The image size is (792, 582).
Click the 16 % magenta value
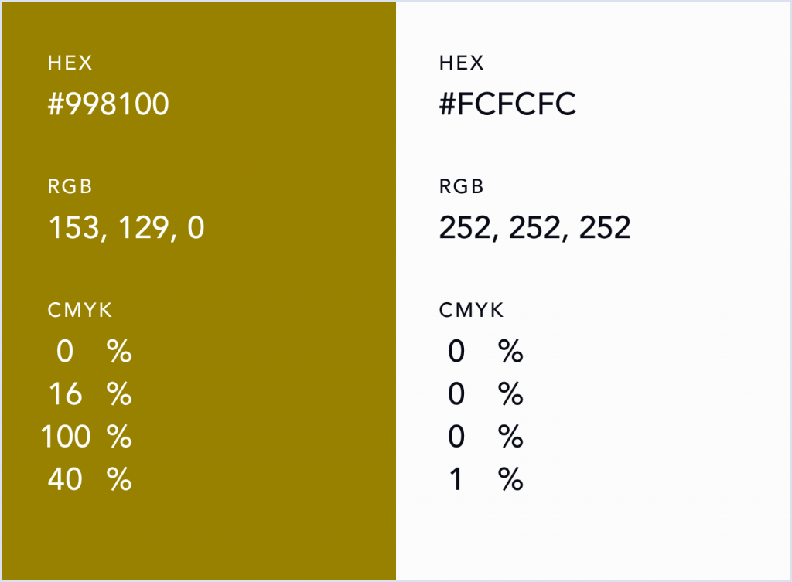[x=88, y=395]
